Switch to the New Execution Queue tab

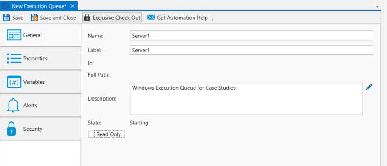[39, 6]
